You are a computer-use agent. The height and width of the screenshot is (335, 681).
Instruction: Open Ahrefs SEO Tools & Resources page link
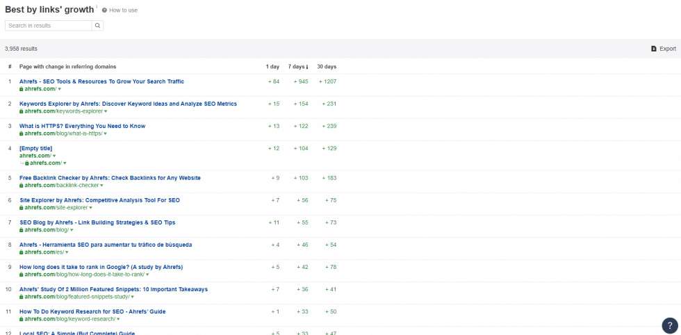pos(101,81)
